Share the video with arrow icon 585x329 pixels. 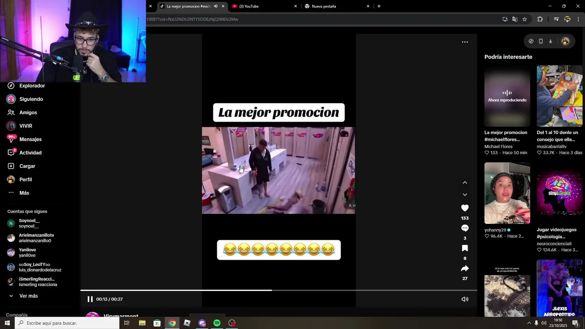(x=465, y=268)
